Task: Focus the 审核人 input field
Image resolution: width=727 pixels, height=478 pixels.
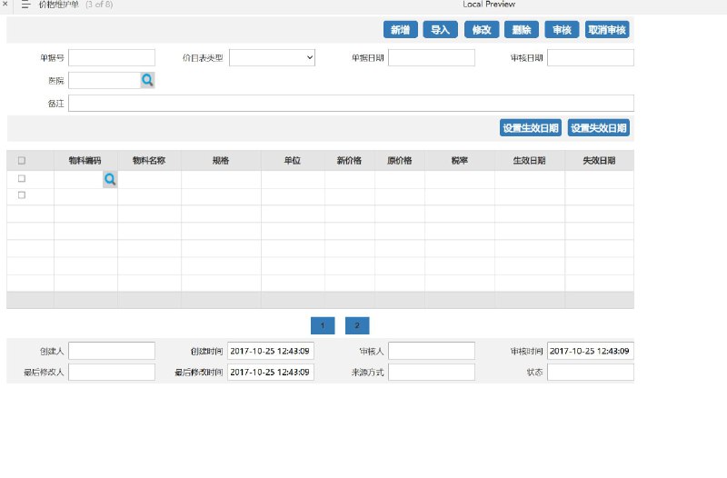Action: point(431,351)
